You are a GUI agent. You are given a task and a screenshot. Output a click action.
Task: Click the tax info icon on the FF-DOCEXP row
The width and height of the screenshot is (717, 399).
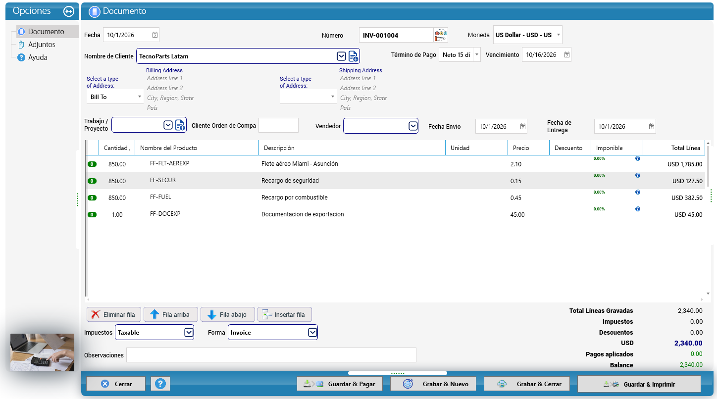pyautogui.click(x=638, y=209)
